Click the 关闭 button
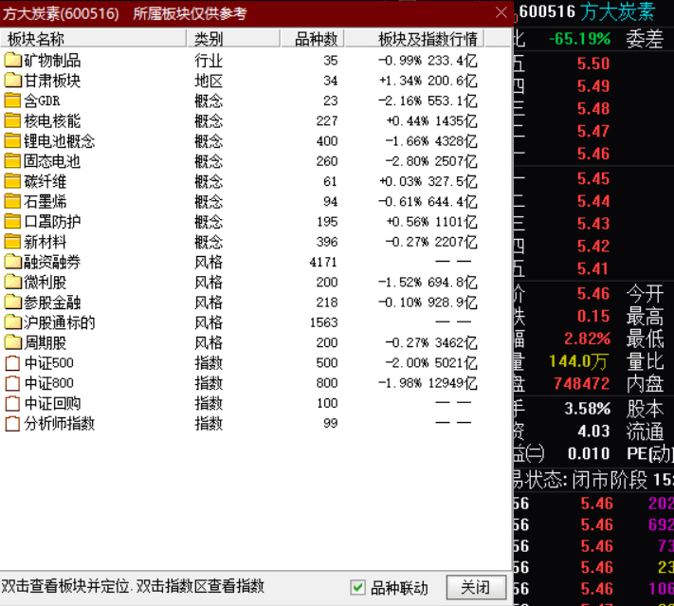The height and width of the screenshot is (606, 674). (476, 587)
